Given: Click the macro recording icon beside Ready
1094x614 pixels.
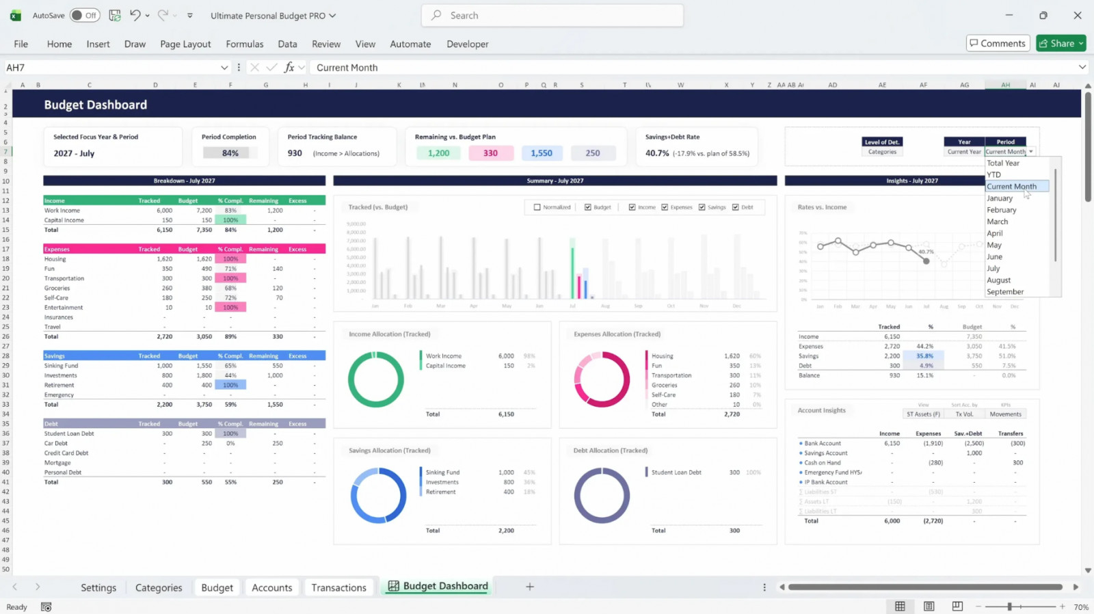Looking at the screenshot, I should tap(46, 607).
